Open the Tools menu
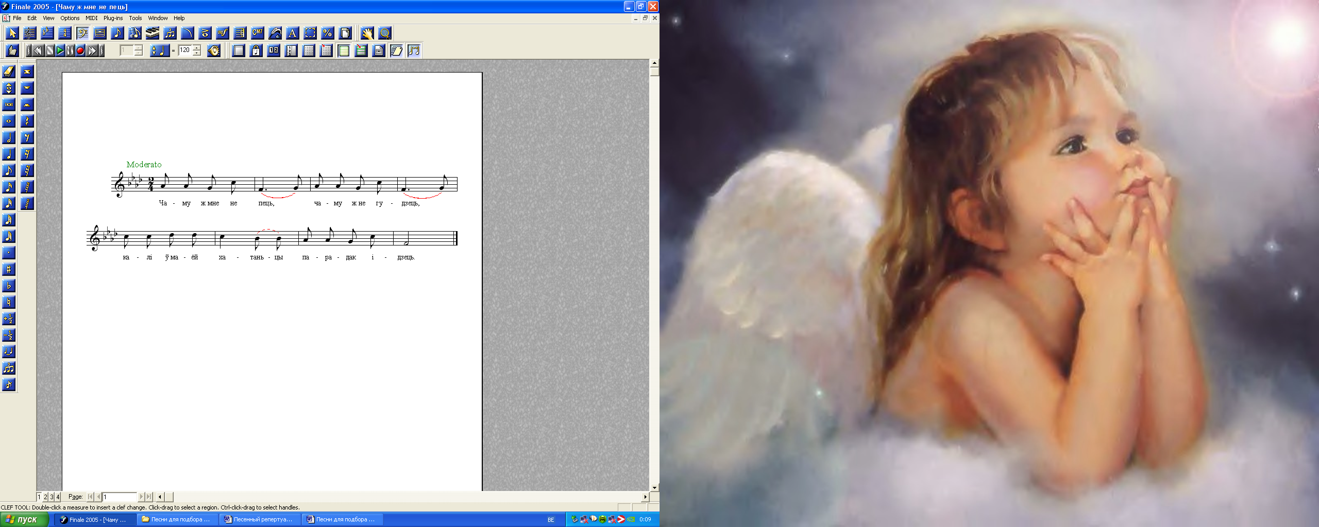 136,18
